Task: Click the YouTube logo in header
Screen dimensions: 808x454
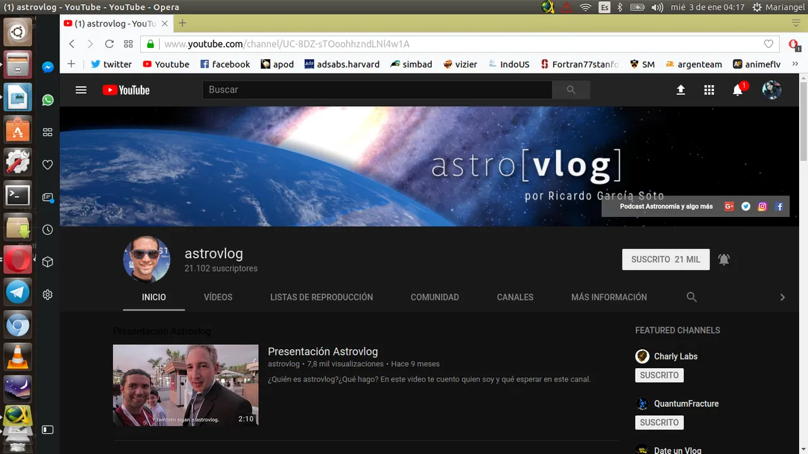Action: click(126, 90)
